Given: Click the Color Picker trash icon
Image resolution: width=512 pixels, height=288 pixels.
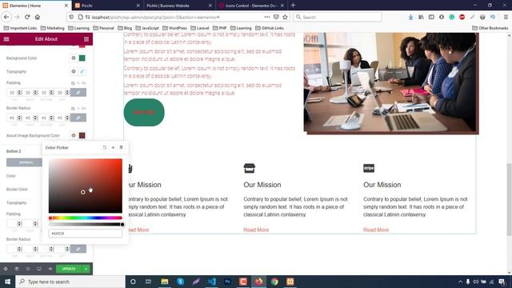Looking at the screenshot, I should [121, 147].
